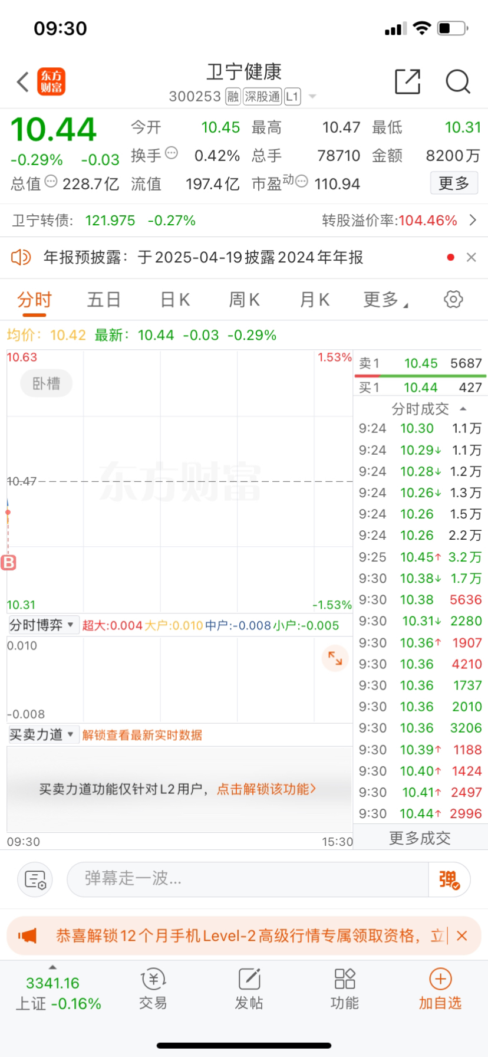Dismiss the 年报预披露 notice
Viewport: 488px width, 1057px height.
(471, 257)
